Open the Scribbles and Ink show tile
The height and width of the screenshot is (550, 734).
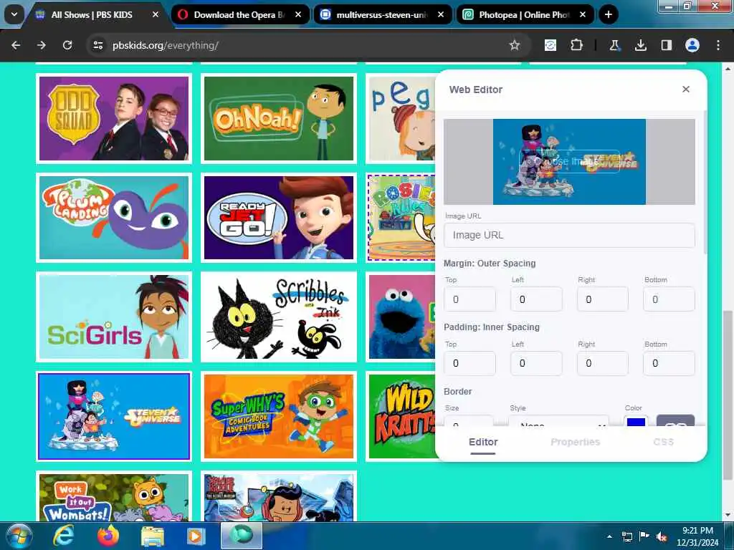(x=279, y=317)
